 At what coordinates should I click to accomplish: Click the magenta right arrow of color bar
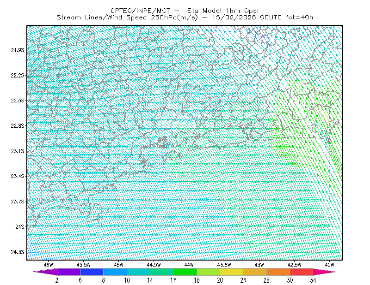click(325, 272)
